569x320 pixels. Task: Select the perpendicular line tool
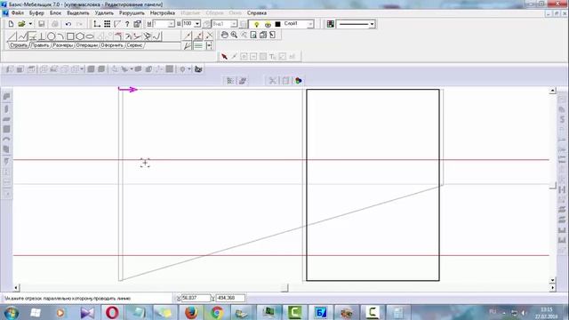(x=42, y=36)
